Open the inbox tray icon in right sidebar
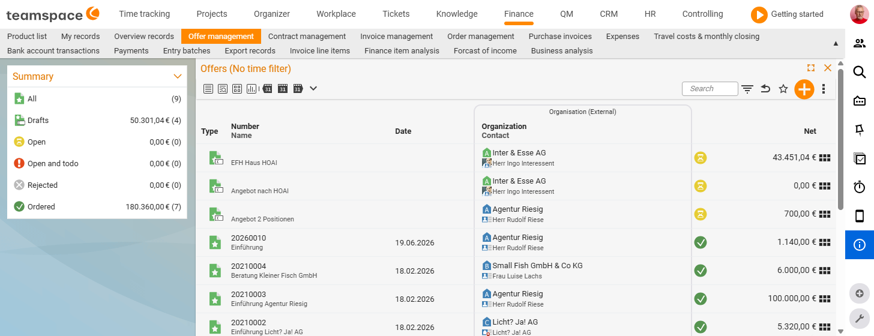 [860, 101]
